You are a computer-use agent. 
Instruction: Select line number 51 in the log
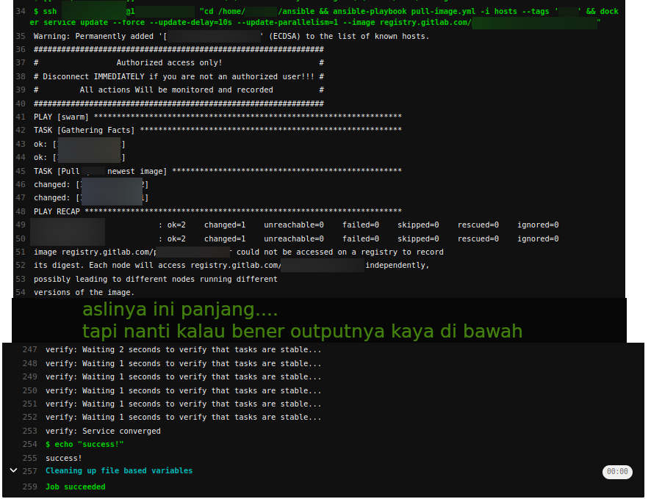(x=19, y=252)
